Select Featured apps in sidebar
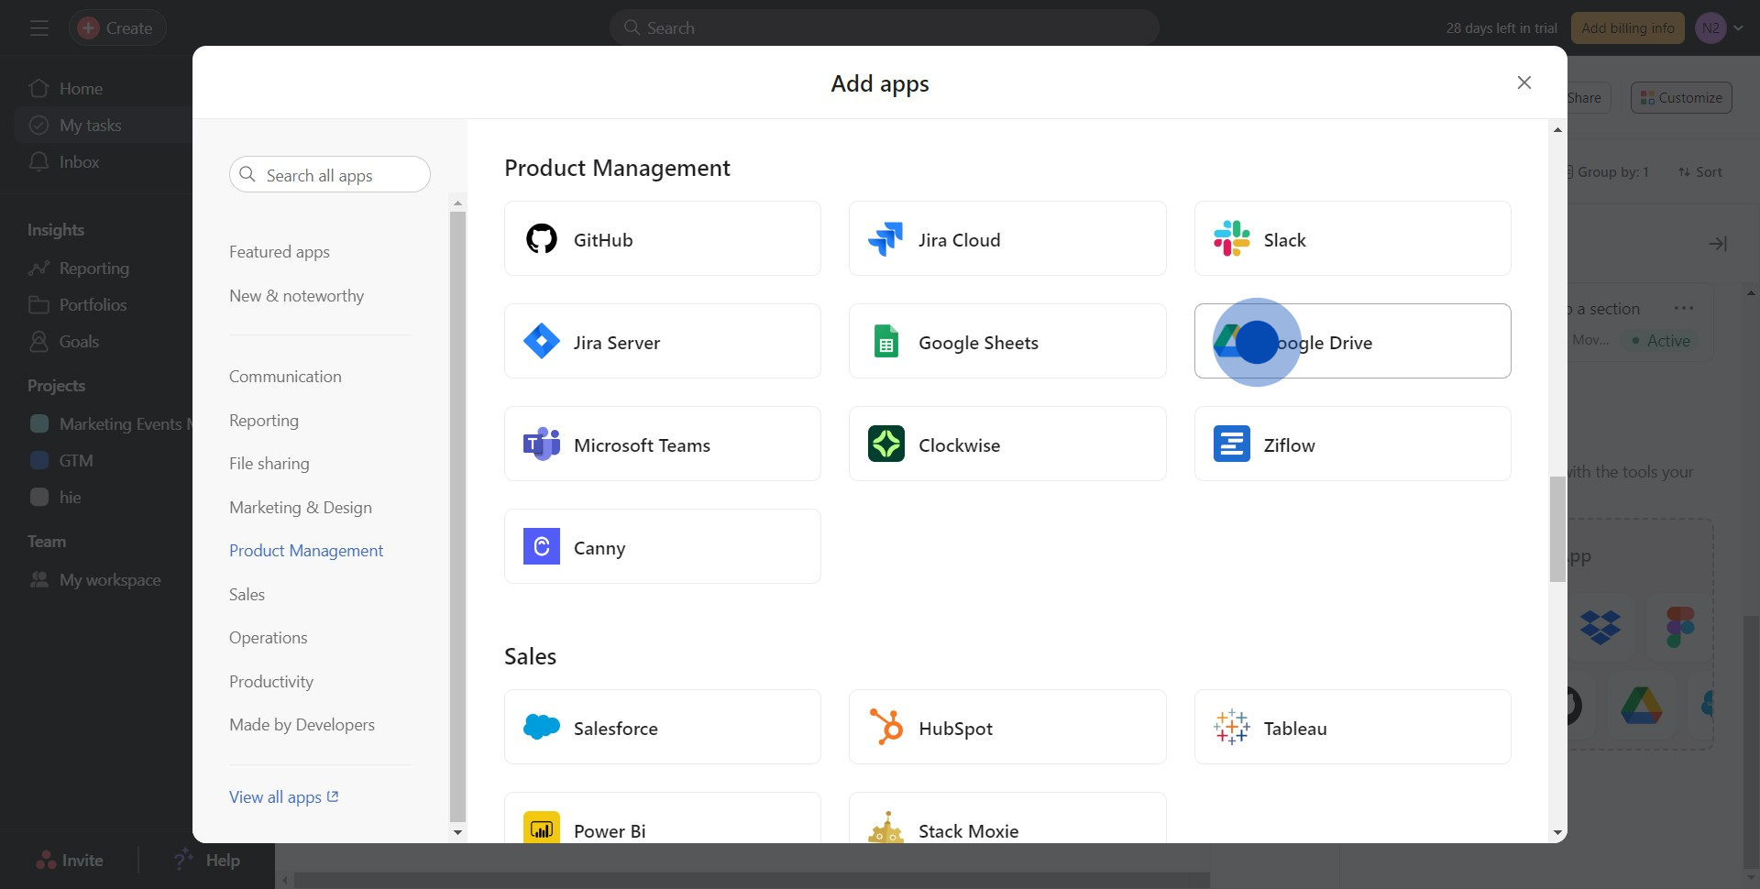 click(279, 252)
